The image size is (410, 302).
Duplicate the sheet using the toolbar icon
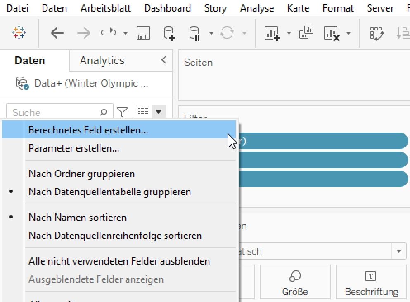pos(306,33)
